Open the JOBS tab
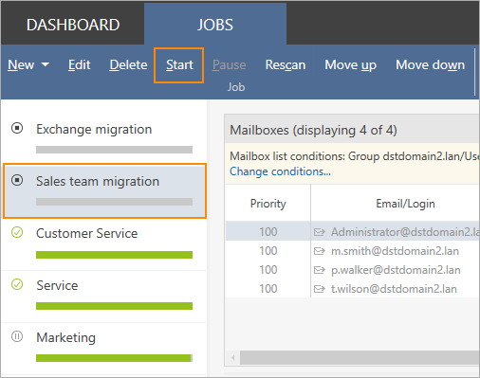This screenshot has width=480, height=378. (x=215, y=25)
